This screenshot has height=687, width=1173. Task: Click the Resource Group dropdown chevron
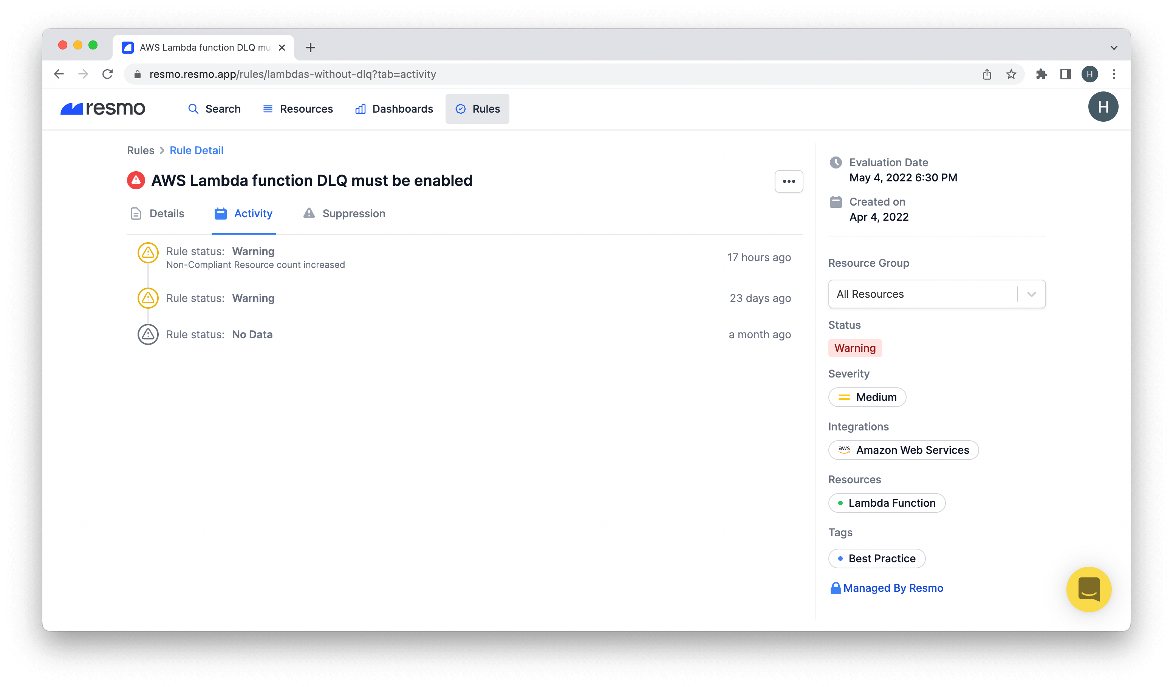pyautogui.click(x=1032, y=294)
